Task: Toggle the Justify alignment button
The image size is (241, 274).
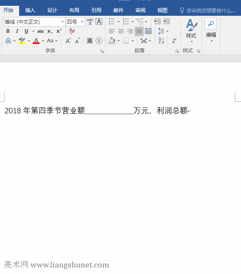Action: pyautogui.click(x=139, y=31)
